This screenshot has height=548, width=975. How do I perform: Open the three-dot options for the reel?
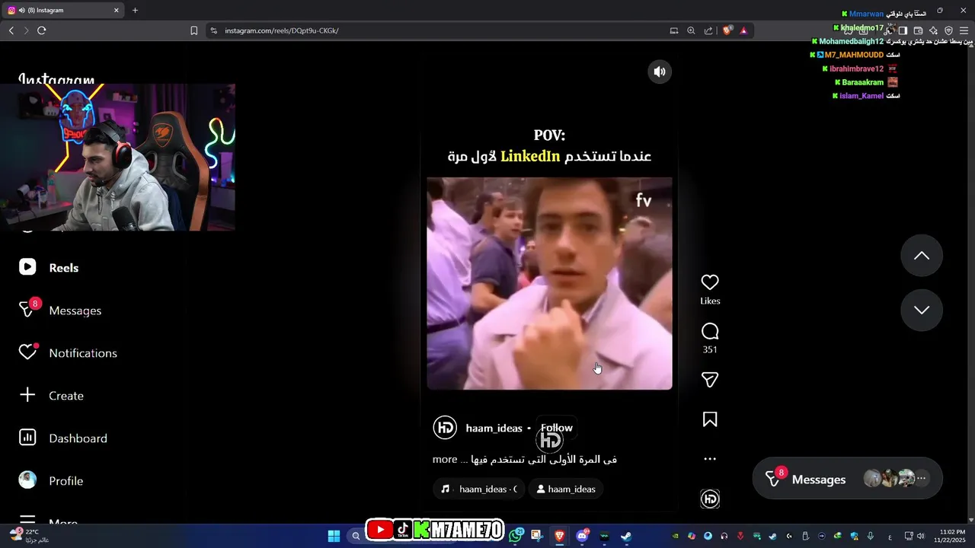(710, 459)
